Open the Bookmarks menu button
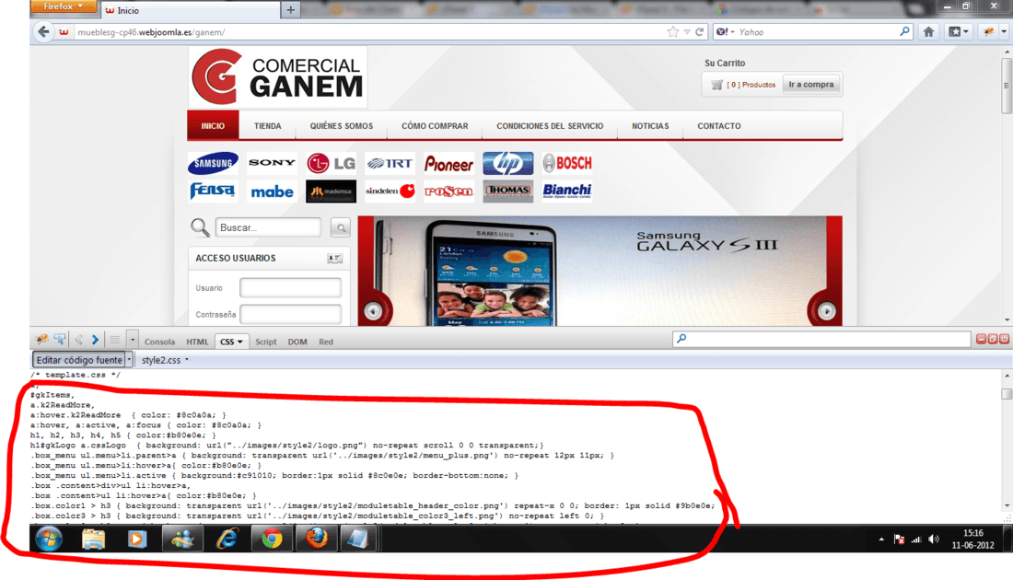 point(958,31)
